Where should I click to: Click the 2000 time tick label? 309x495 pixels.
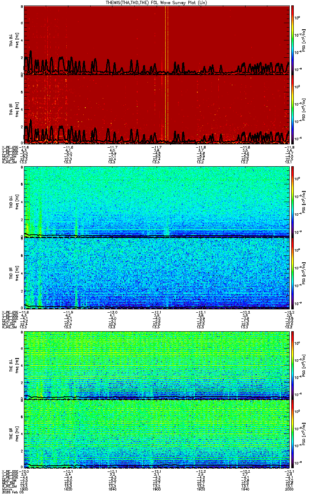pos(289,489)
